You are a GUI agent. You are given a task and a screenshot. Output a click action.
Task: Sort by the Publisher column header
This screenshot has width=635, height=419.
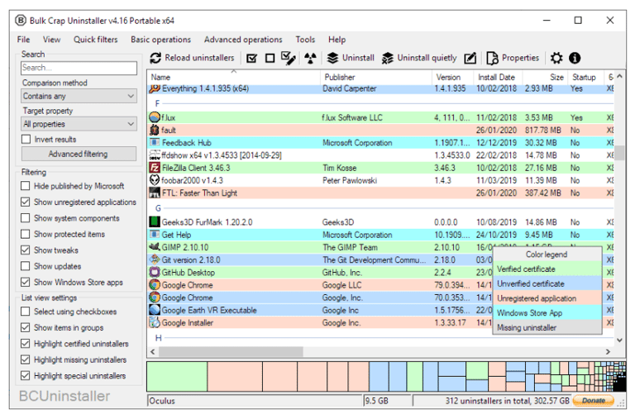point(377,77)
